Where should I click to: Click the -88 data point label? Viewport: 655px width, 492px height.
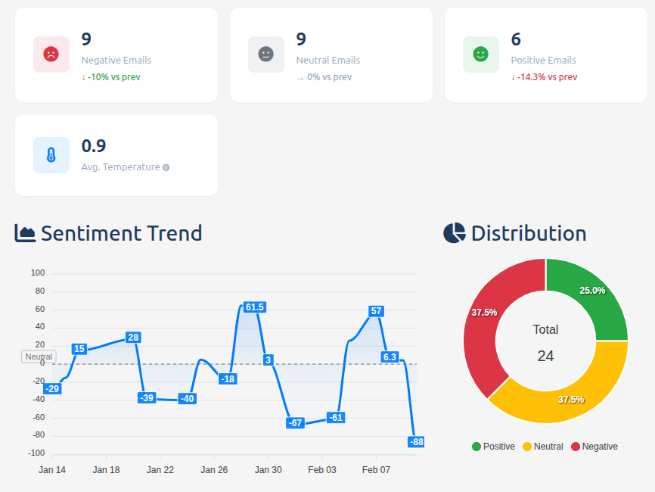(x=415, y=441)
